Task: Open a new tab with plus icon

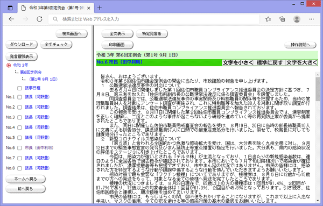Action: click(x=100, y=8)
